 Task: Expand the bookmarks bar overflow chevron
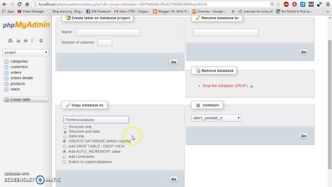click(328, 11)
